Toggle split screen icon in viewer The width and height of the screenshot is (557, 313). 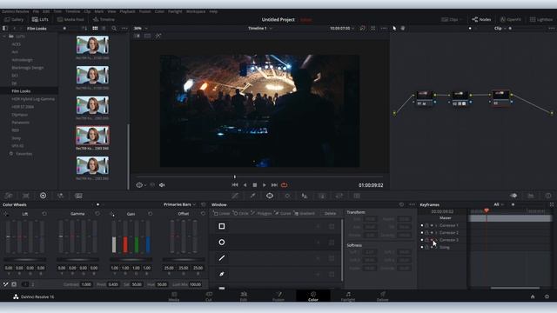tap(147, 36)
